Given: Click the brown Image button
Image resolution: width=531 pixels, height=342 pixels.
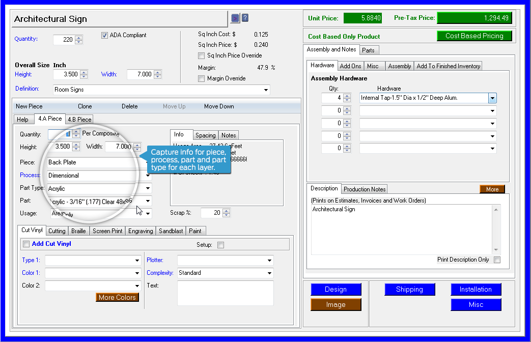Looking at the screenshot, I should coord(336,304).
